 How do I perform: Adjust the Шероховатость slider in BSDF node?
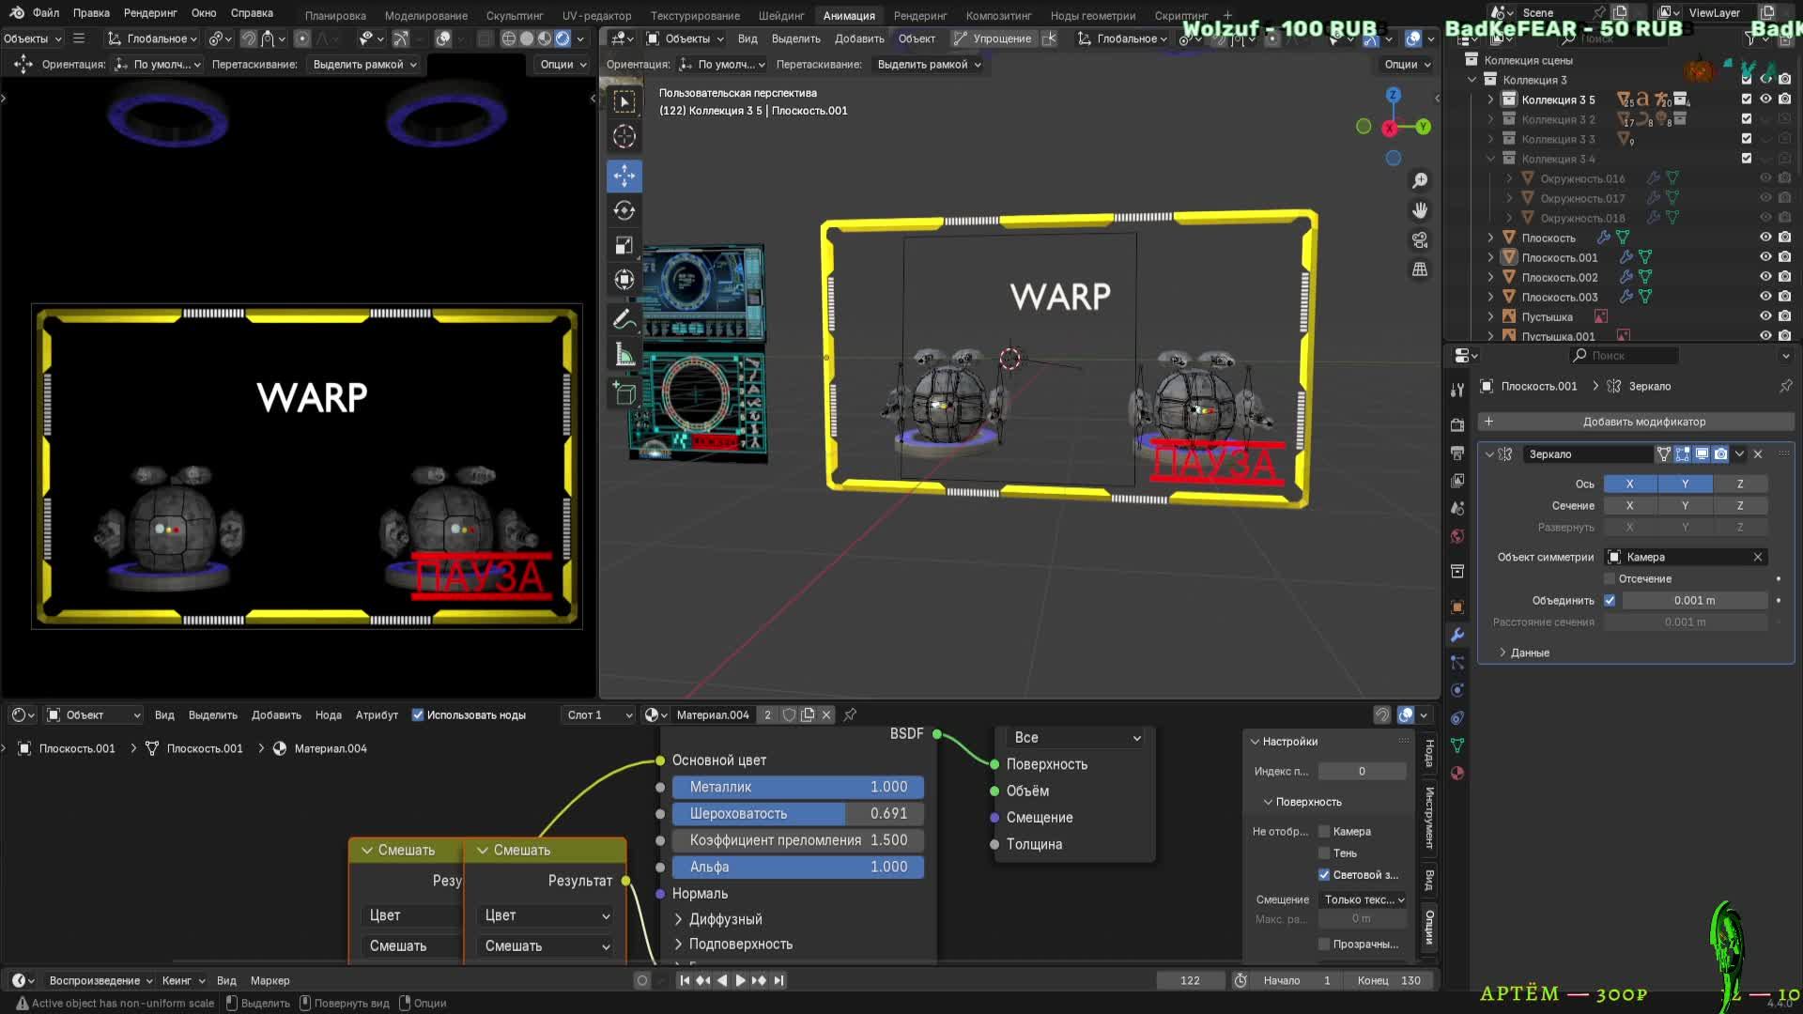point(797,814)
